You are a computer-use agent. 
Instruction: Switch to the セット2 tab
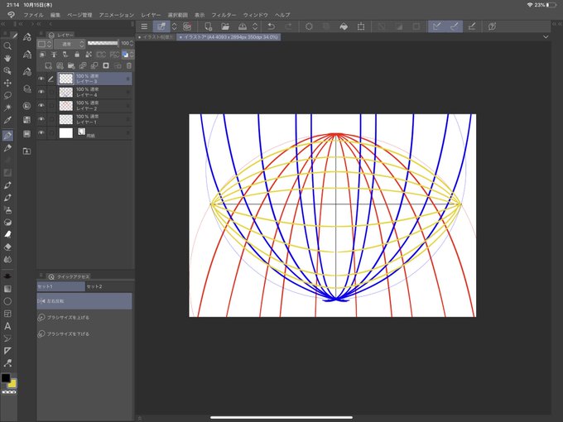coord(94,286)
